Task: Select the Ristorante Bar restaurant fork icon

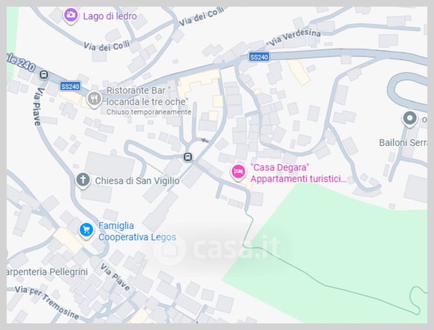Action: [94, 99]
